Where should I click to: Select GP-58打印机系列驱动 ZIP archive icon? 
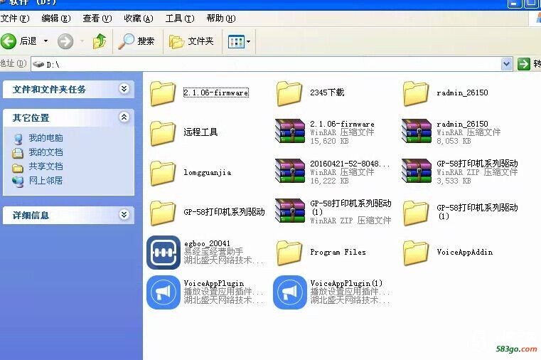pyautogui.click(x=417, y=171)
